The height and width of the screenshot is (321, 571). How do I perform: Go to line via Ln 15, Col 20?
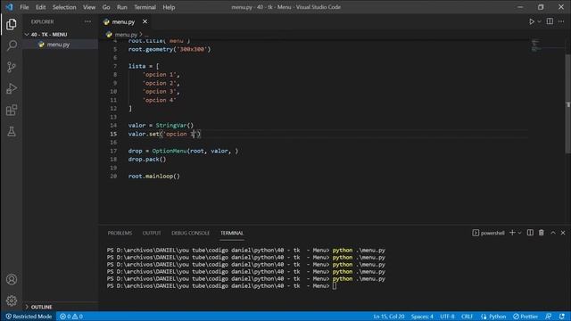[389, 317]
